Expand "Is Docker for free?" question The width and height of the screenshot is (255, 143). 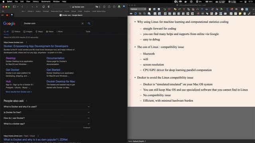[47, 112]
